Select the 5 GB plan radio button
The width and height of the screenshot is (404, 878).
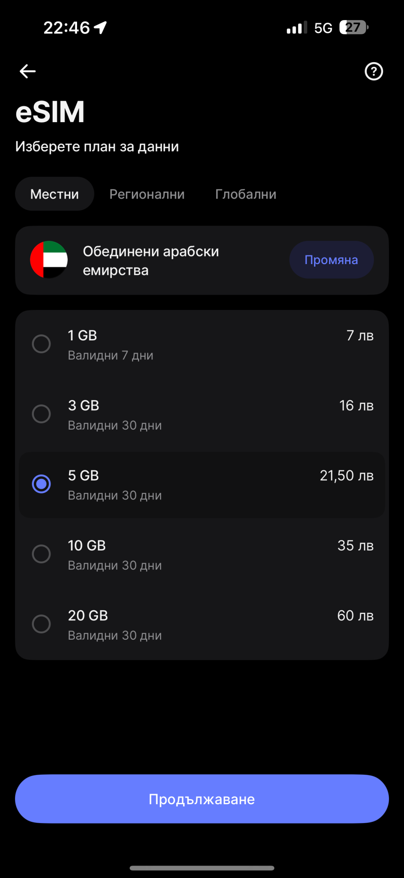point(42,484)
